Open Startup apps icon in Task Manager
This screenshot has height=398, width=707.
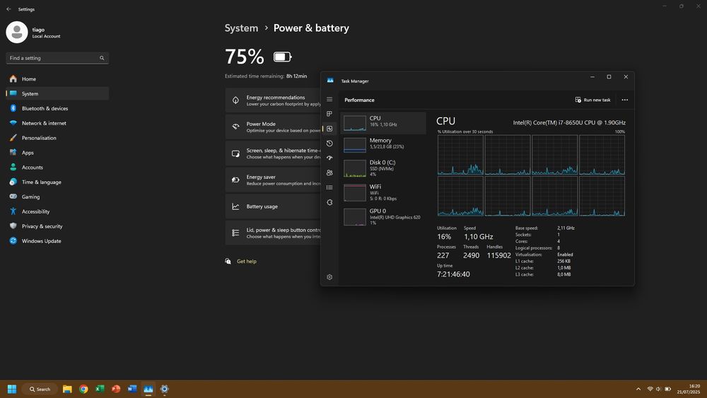pos(329,158)
